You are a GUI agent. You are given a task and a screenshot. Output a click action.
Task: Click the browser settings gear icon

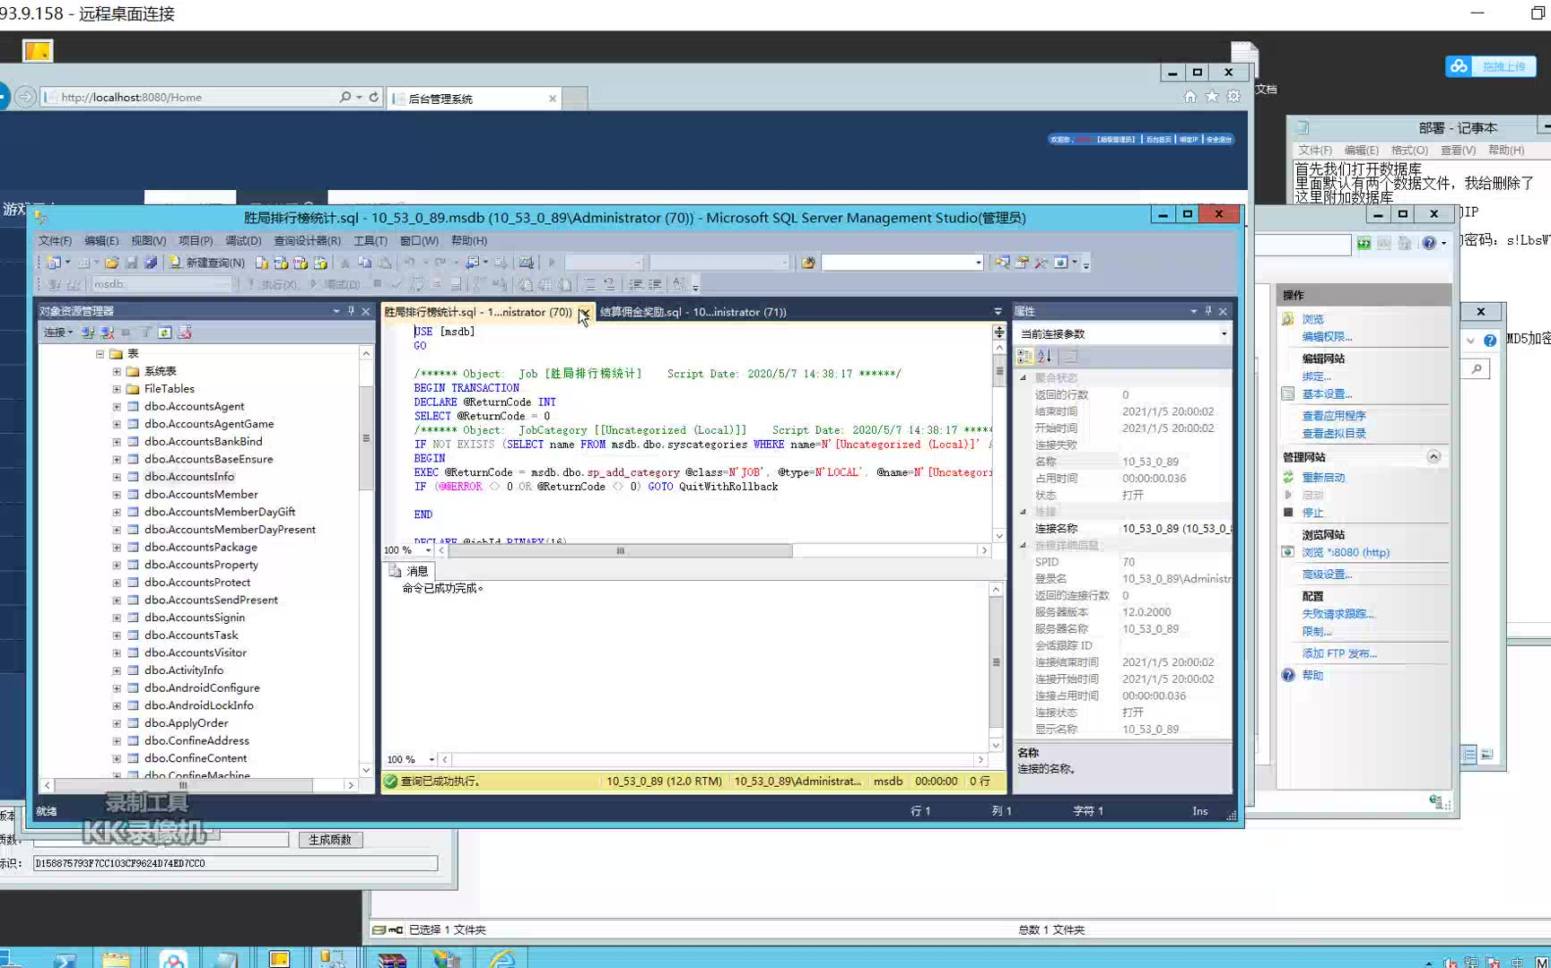click(x=1233, y=97)
